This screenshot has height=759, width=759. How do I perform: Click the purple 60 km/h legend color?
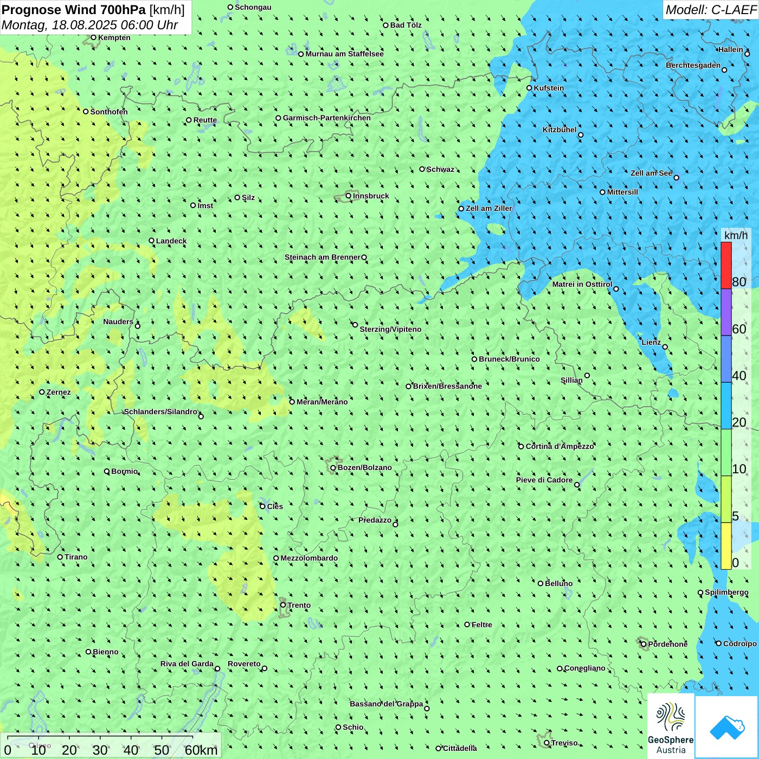pyautogui.click(x=726, y=312)
